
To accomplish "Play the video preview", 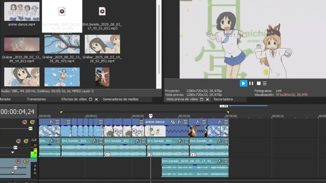I will coord(243,83).
